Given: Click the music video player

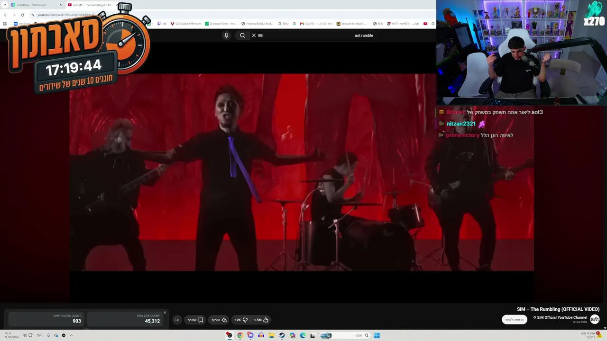Looking at the screenshot, I should [x=302, y=172].
